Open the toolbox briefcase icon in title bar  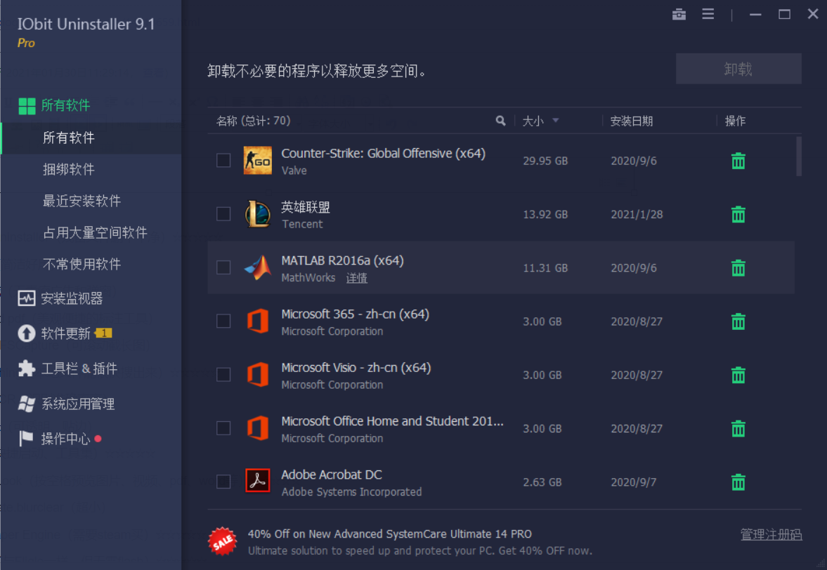[x=679, y=14]
